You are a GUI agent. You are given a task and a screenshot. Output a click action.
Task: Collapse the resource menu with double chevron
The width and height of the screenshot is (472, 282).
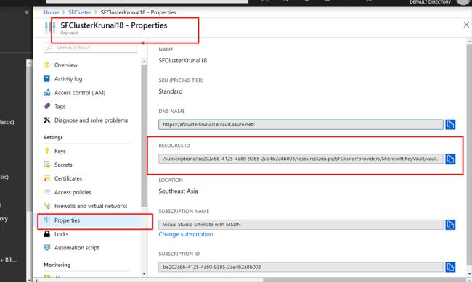click(x=142, y=43)
